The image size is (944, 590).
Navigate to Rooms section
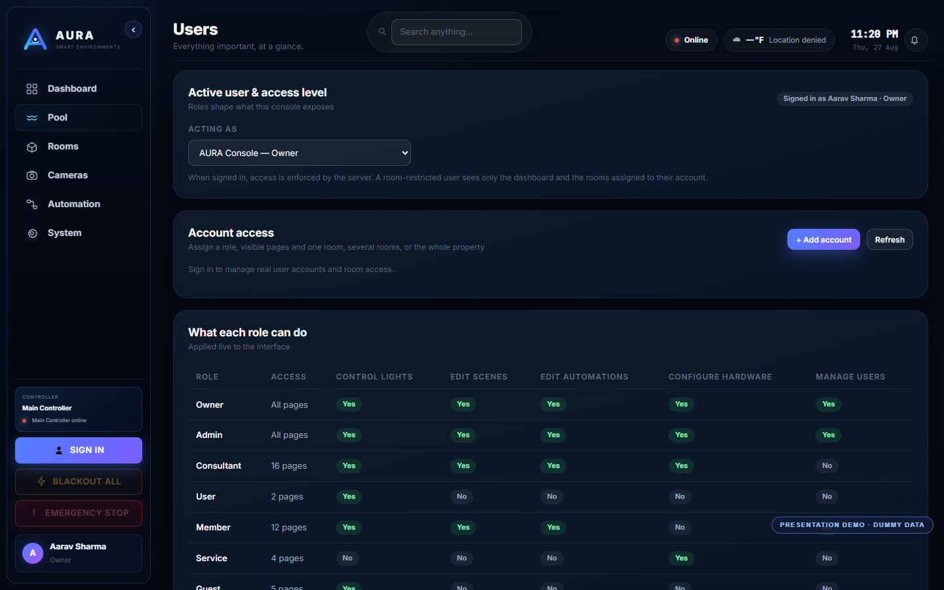[79, 147]
